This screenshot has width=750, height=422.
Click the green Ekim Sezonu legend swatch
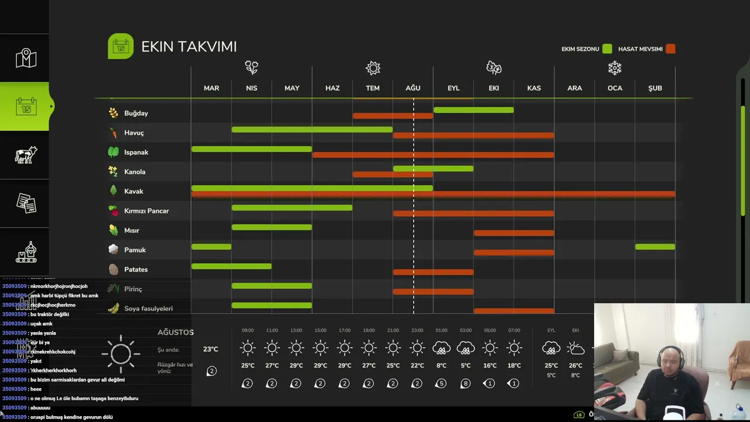(x=608, y=49)
